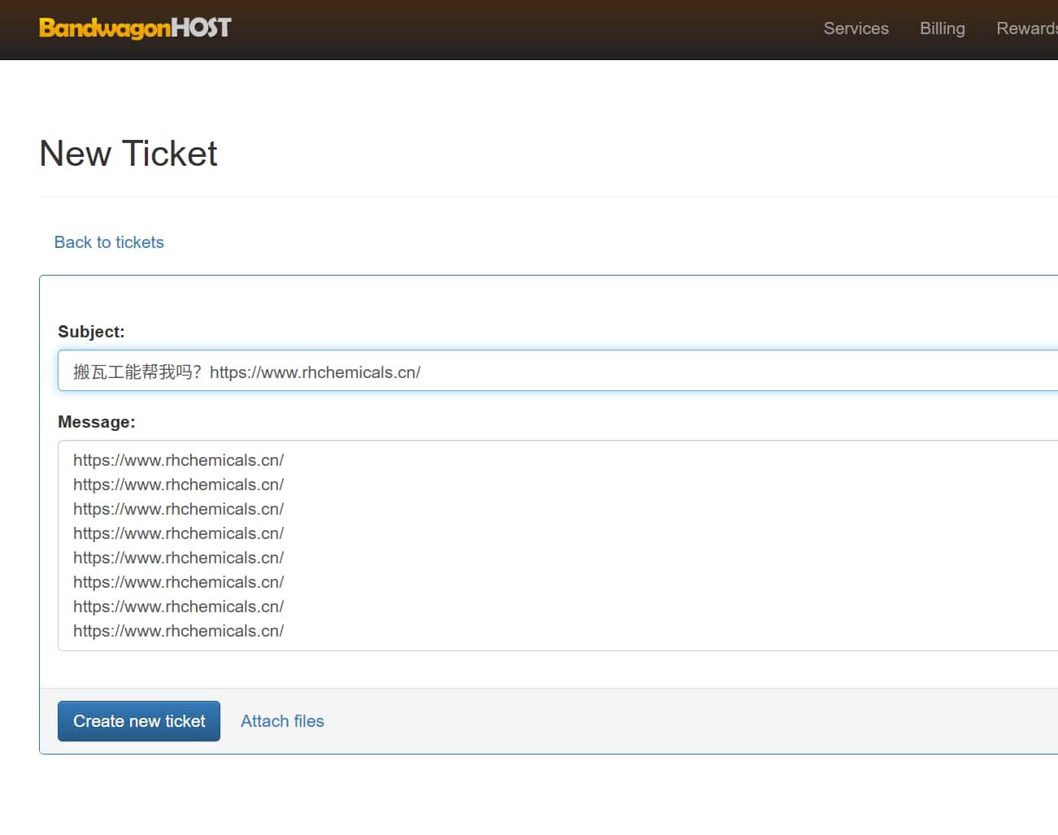Go back to tickets list
Image resolution: width=1058 pixels, height=835 pixels.
pos(109,242)
